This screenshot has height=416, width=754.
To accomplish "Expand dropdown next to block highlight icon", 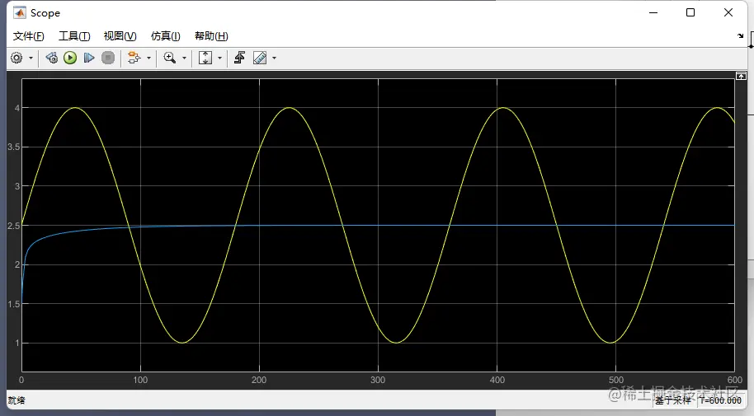I will pyautogui.click(x=148, y=58).
